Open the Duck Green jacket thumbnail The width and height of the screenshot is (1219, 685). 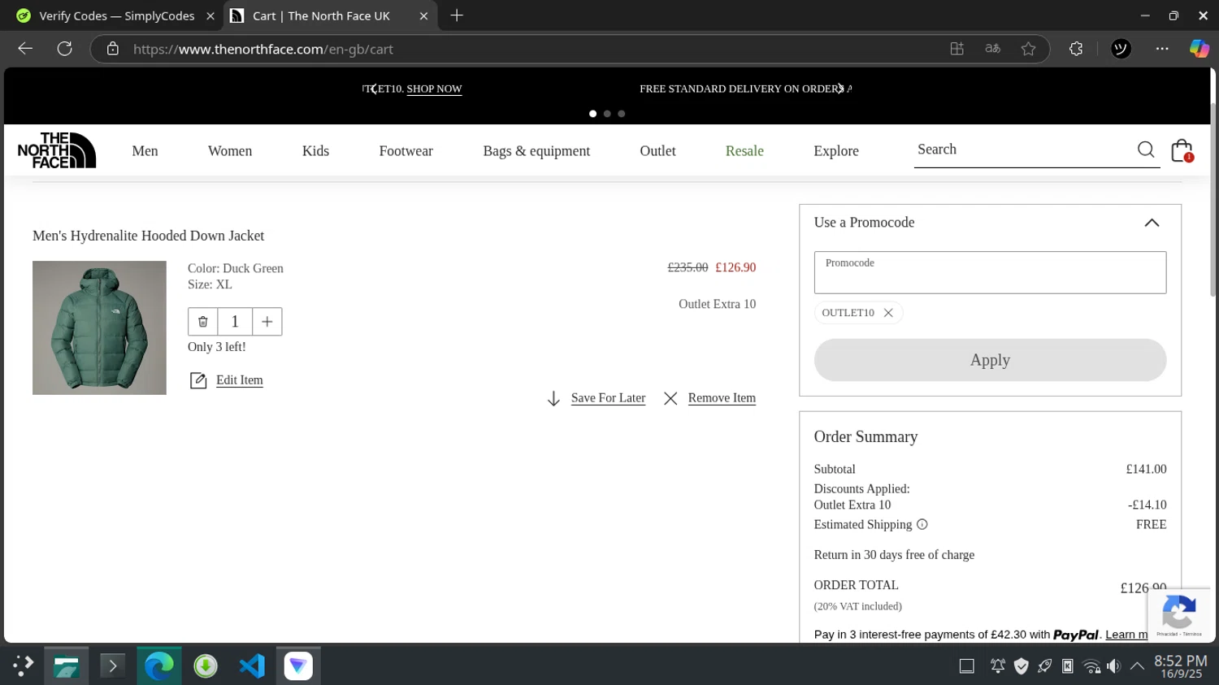[99, 327]
